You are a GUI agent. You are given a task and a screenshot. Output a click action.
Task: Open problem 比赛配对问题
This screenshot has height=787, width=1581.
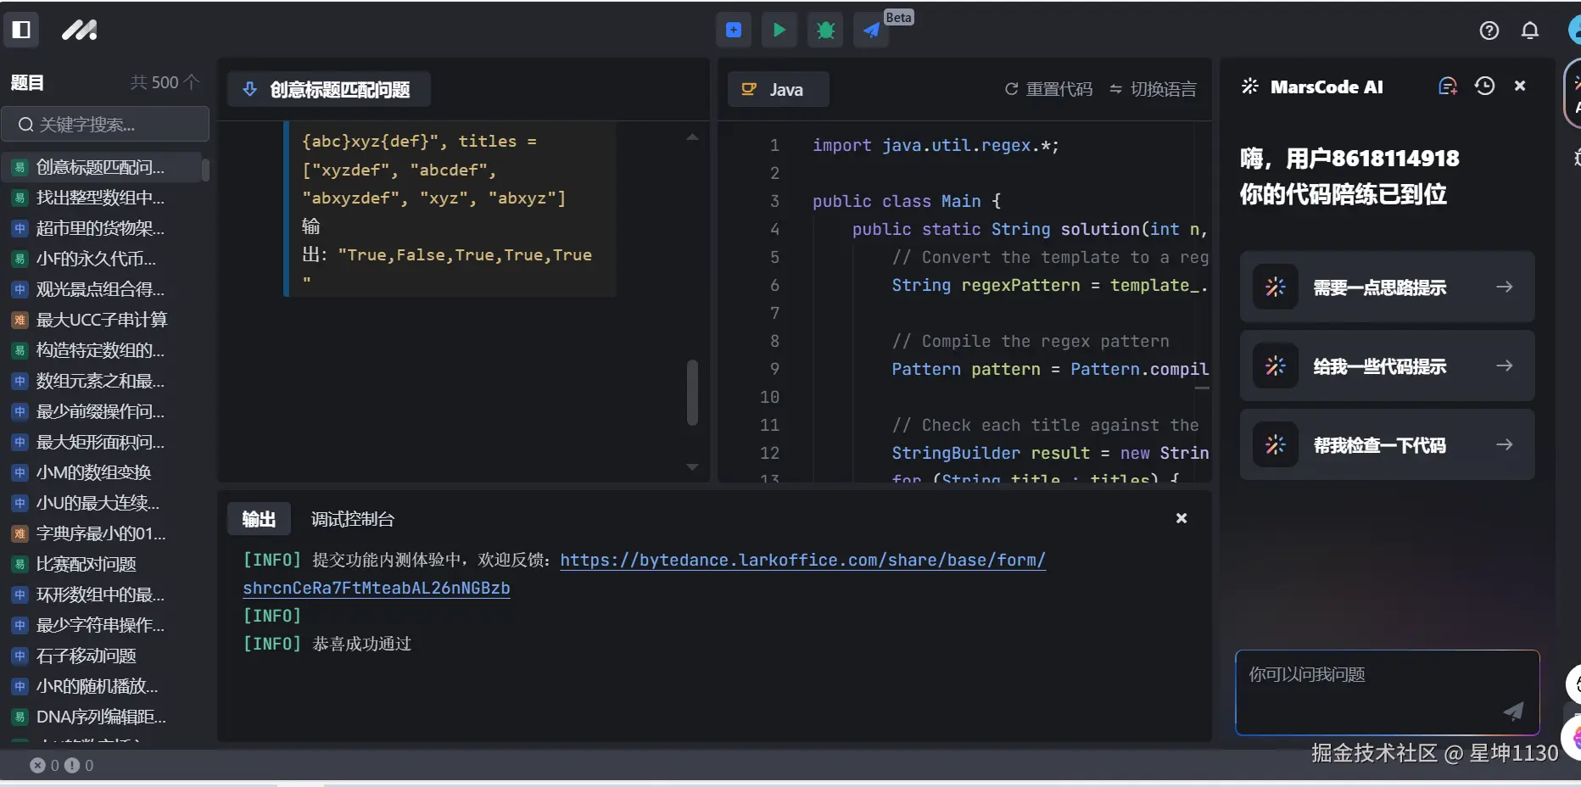pyautogui.click(x=102, y=564)
